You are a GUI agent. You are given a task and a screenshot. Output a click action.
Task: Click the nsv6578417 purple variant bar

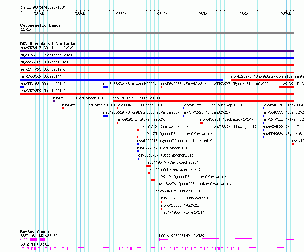[157, 51]
